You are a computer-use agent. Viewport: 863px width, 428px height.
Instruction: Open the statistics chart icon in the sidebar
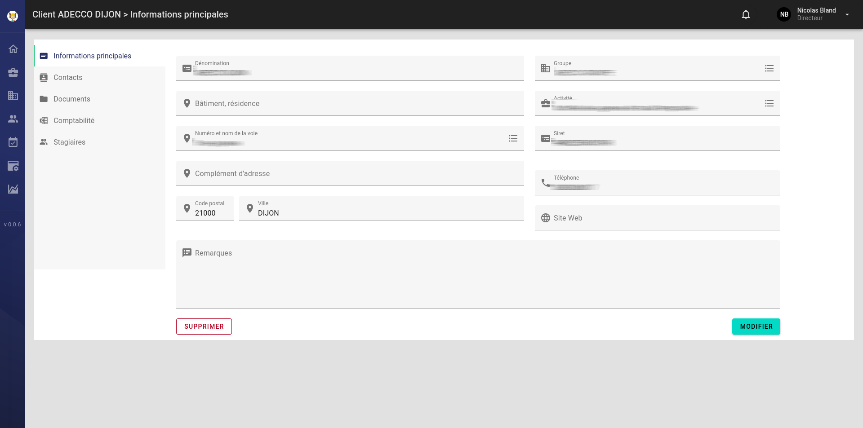tap(13, 189)
